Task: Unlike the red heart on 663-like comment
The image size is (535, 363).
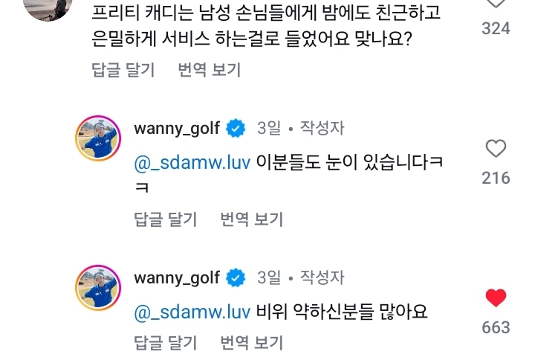Action: (496, 298)
